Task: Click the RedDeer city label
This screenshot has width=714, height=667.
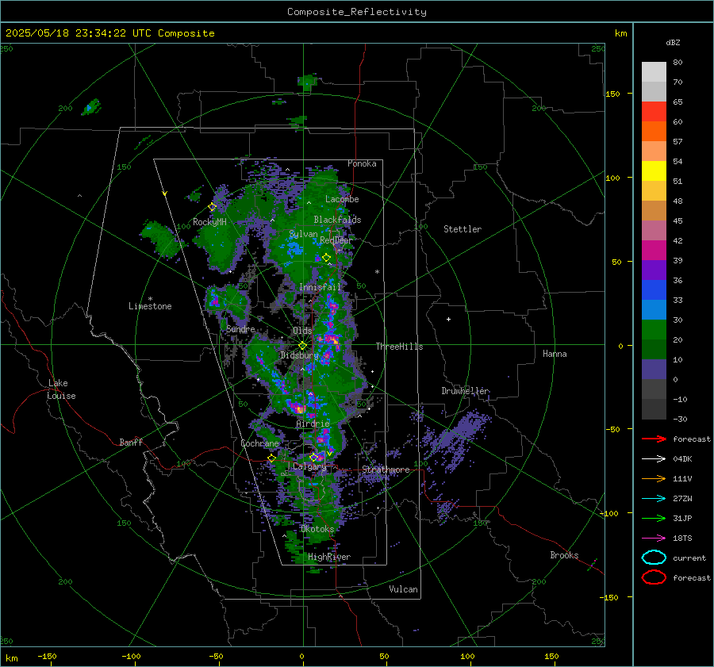Action: point(336,240)
